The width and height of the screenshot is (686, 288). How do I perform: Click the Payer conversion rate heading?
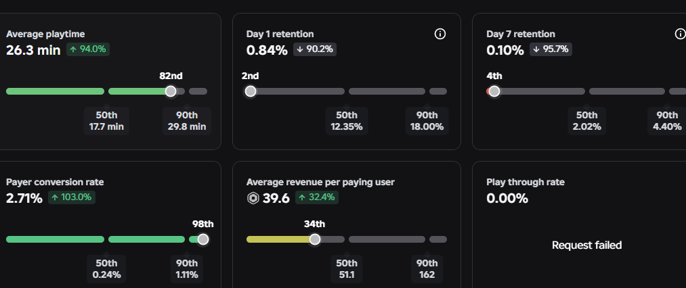(x=55, y=183)
